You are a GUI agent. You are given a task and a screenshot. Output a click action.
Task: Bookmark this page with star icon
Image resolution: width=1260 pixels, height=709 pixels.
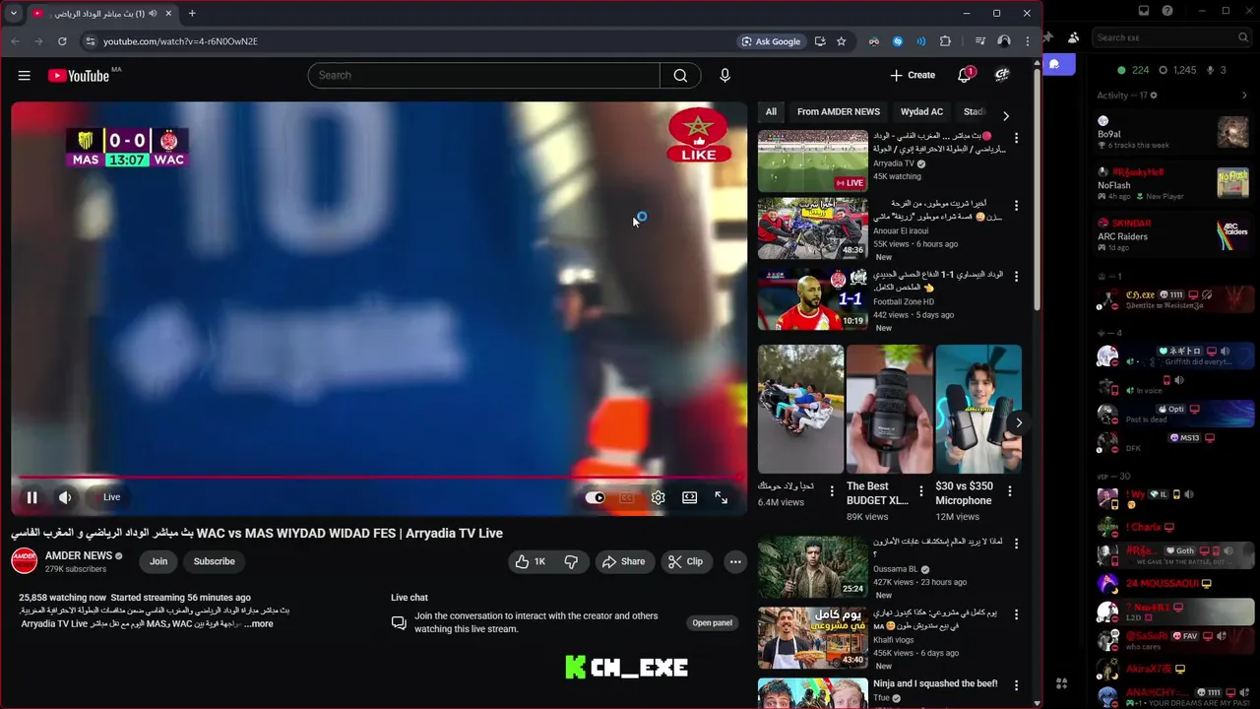842,41
